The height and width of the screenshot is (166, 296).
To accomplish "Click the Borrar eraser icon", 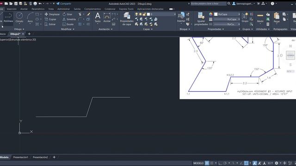I will tap(88, 14).
